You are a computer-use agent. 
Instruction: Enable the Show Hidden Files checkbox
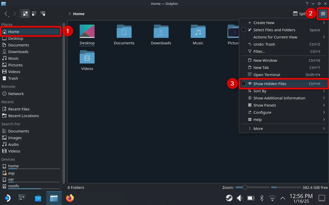click(244, 84)
